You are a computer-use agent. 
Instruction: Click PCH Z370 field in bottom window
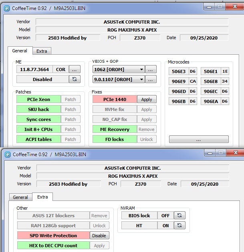coord(141,184)
